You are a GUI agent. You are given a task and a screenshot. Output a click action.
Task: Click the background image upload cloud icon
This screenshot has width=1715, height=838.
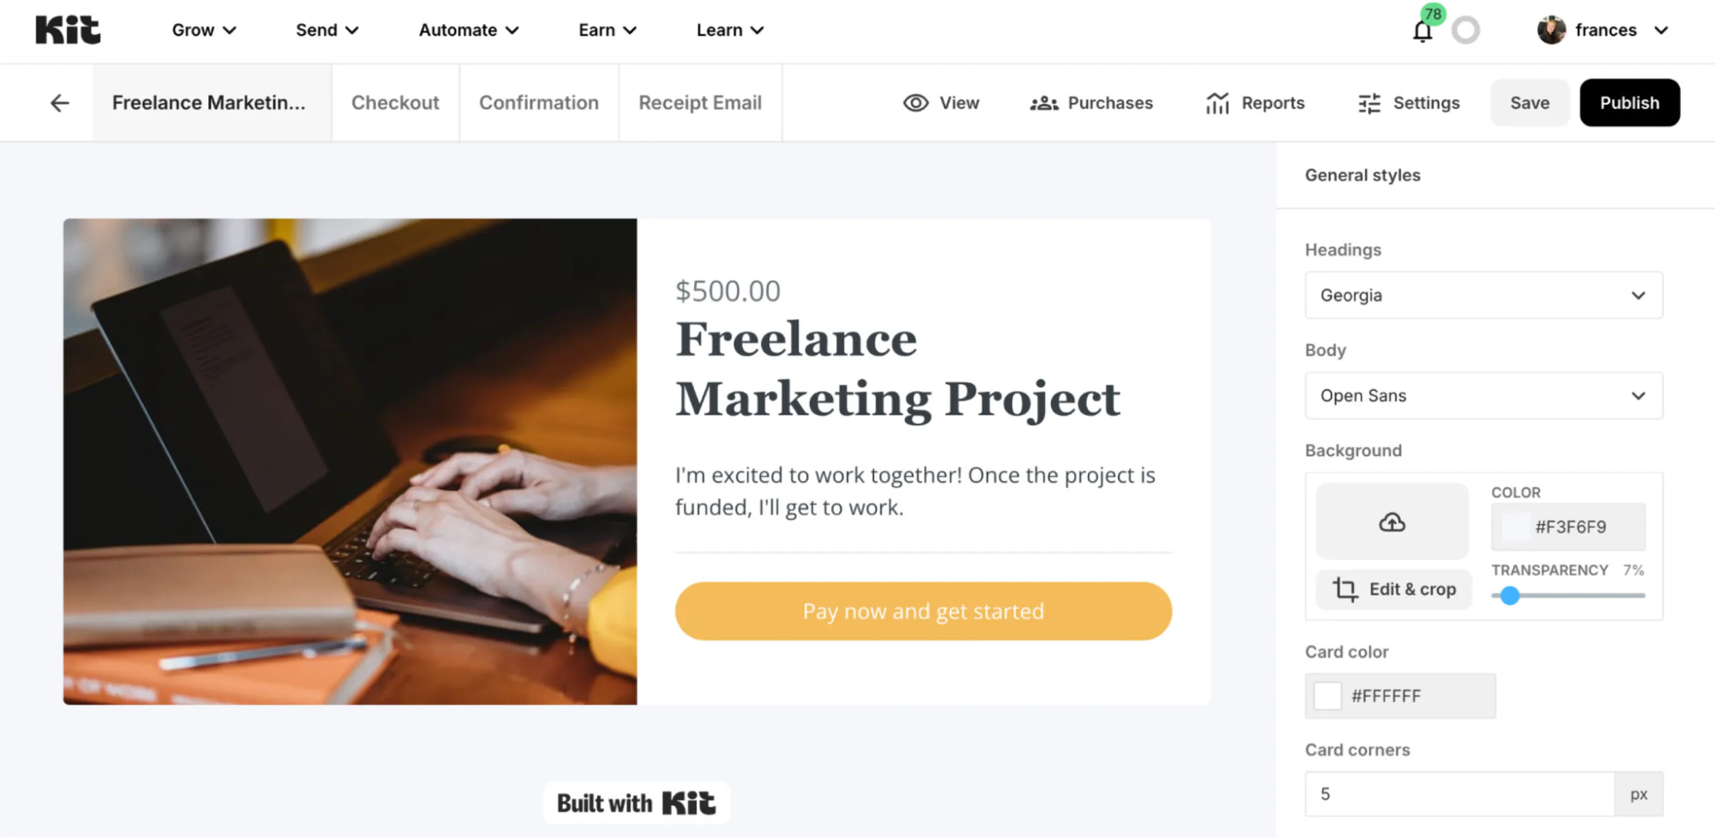(x=1392, y=522)
